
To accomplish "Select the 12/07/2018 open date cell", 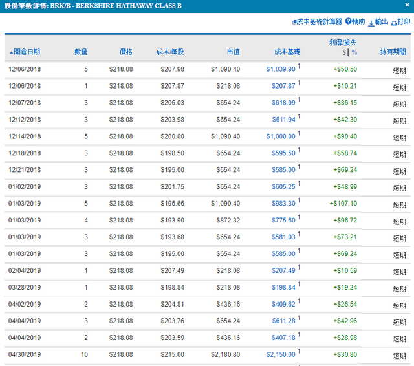I will (25, 103).
